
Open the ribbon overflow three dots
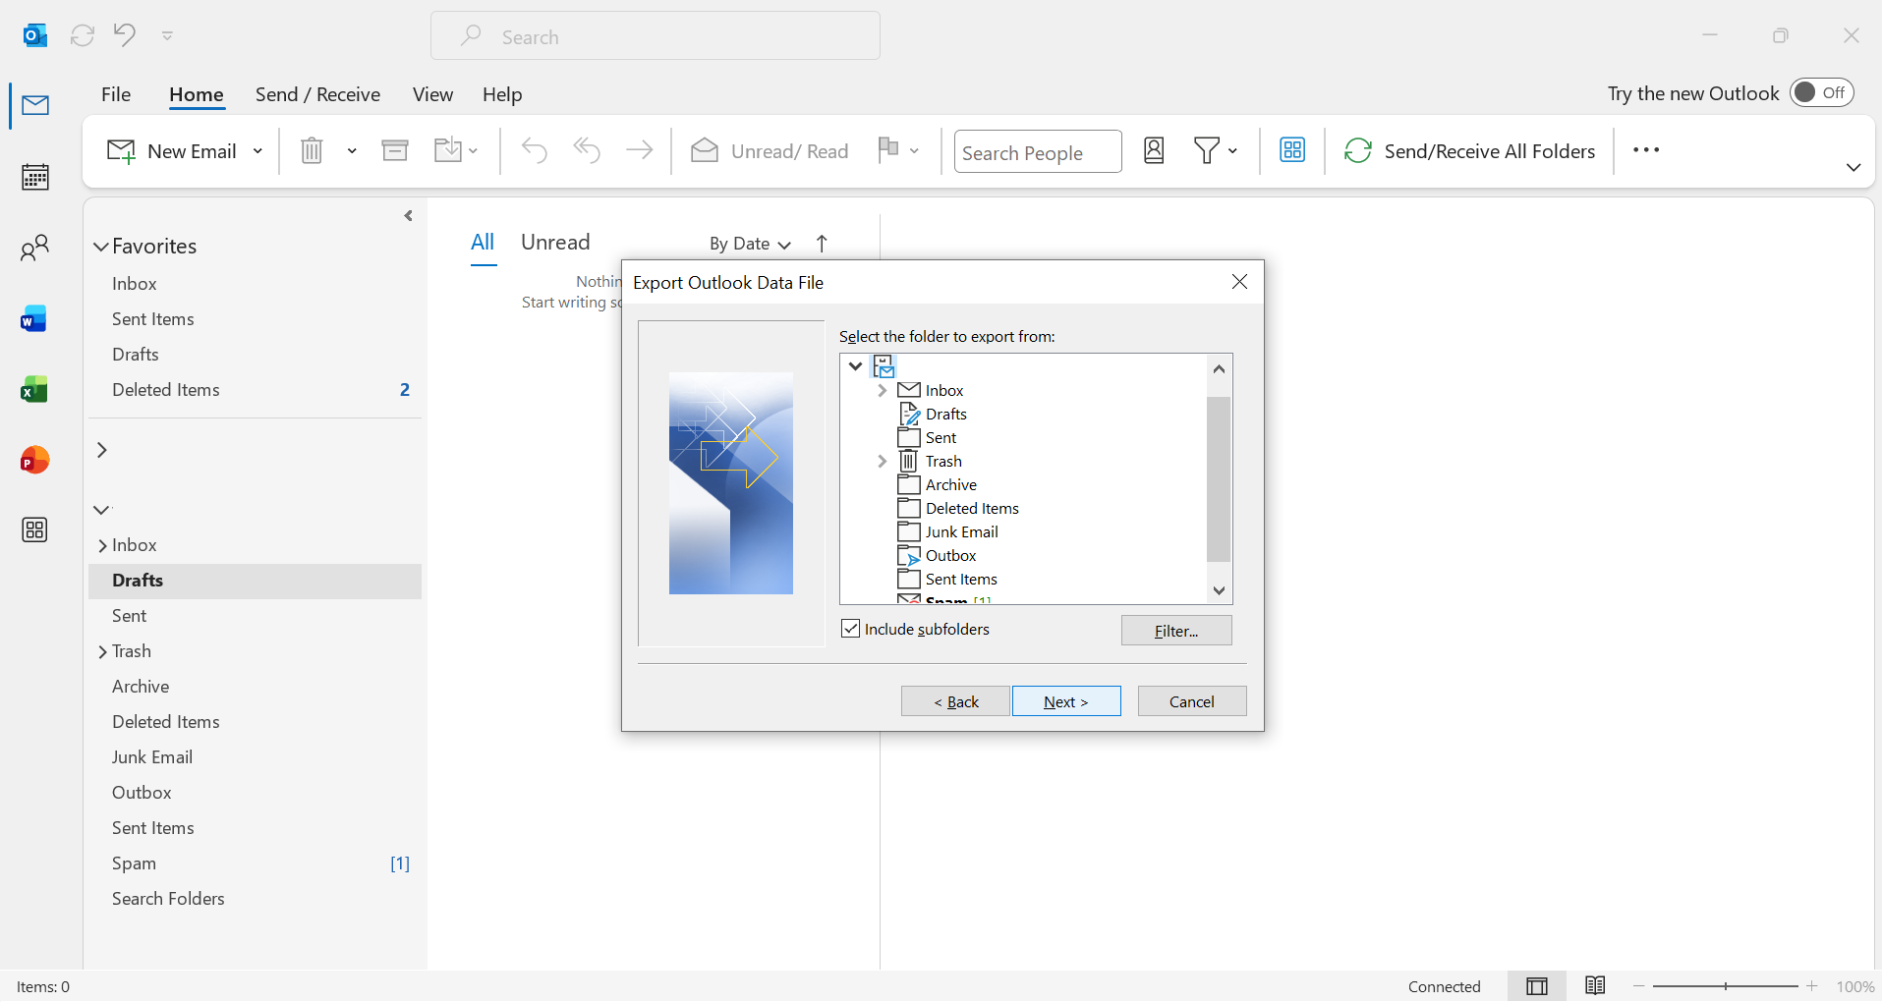tap(1646, 150)
